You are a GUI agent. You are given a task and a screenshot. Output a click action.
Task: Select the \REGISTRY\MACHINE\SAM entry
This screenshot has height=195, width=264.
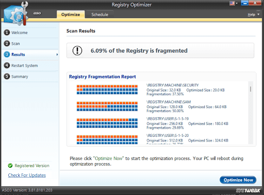click(169, 102)
